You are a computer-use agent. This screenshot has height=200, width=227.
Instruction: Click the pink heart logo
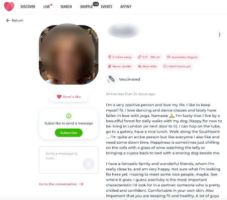click(9, 6)
